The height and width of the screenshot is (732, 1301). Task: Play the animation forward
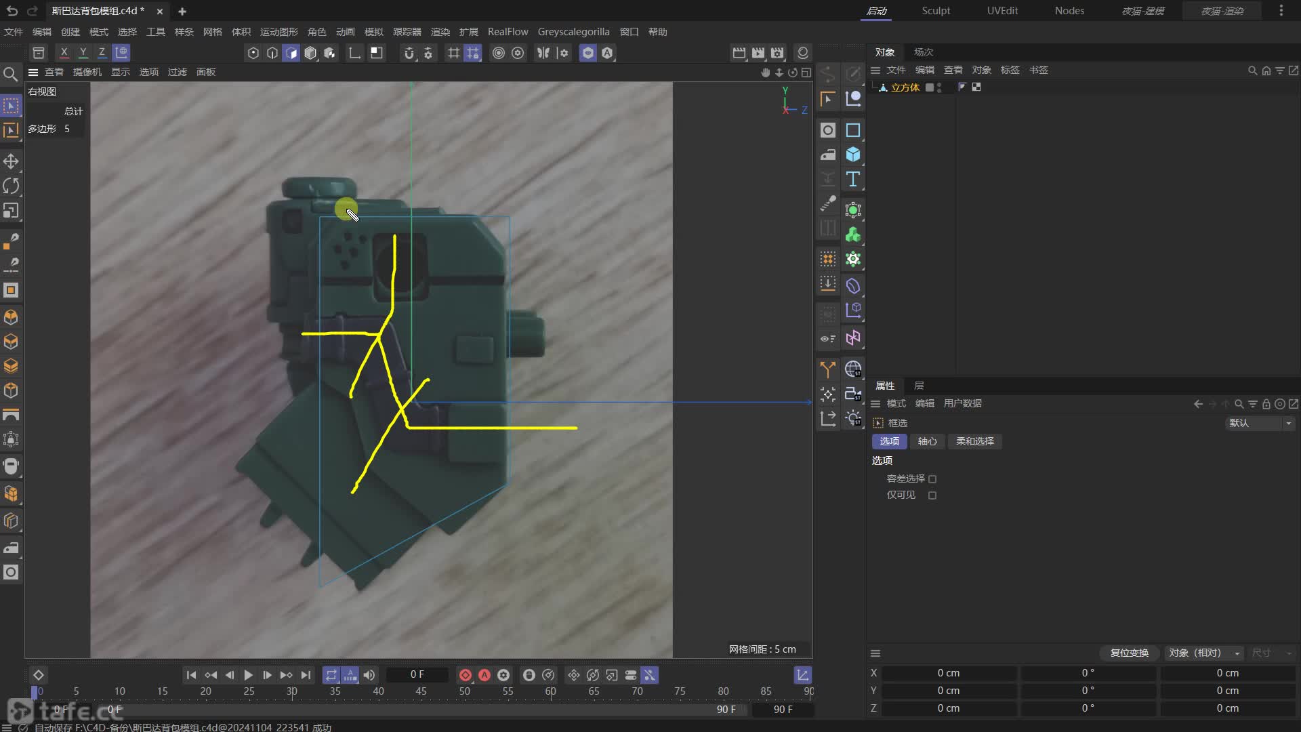coord(248,675)
